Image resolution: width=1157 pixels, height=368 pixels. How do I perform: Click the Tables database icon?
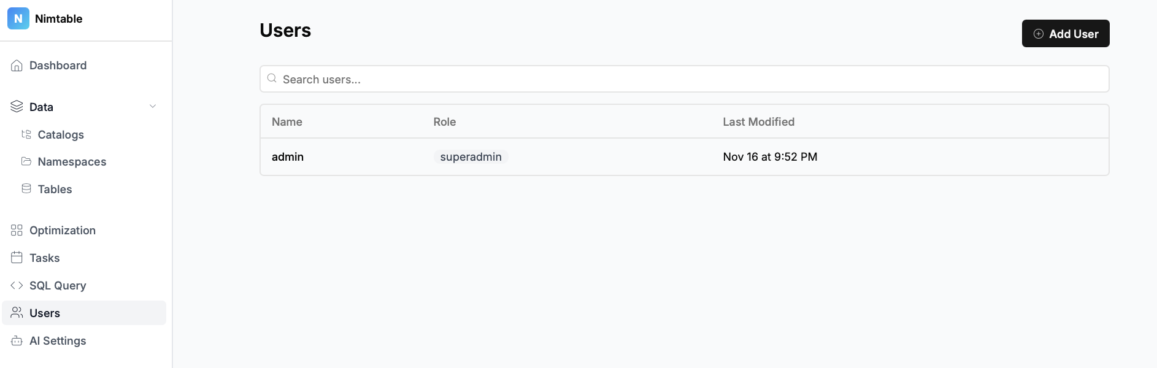[x=26, y=189]
